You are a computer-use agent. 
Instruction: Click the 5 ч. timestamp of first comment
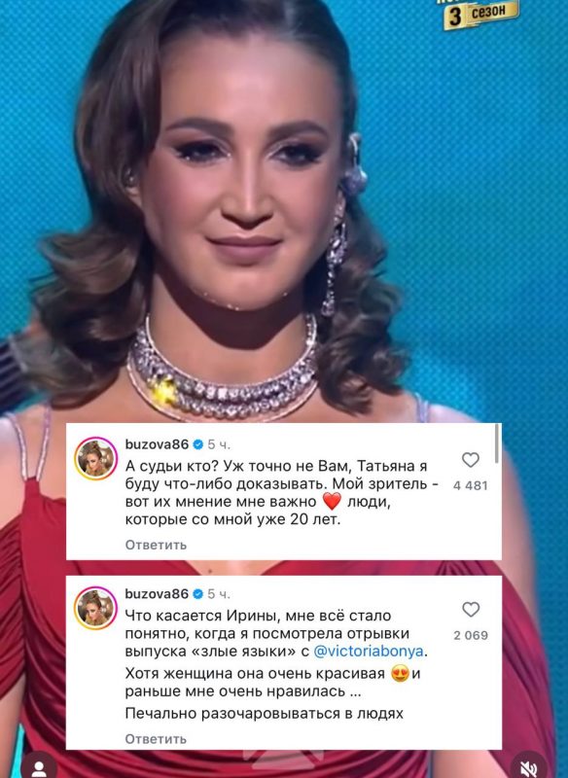pos(219,444)
